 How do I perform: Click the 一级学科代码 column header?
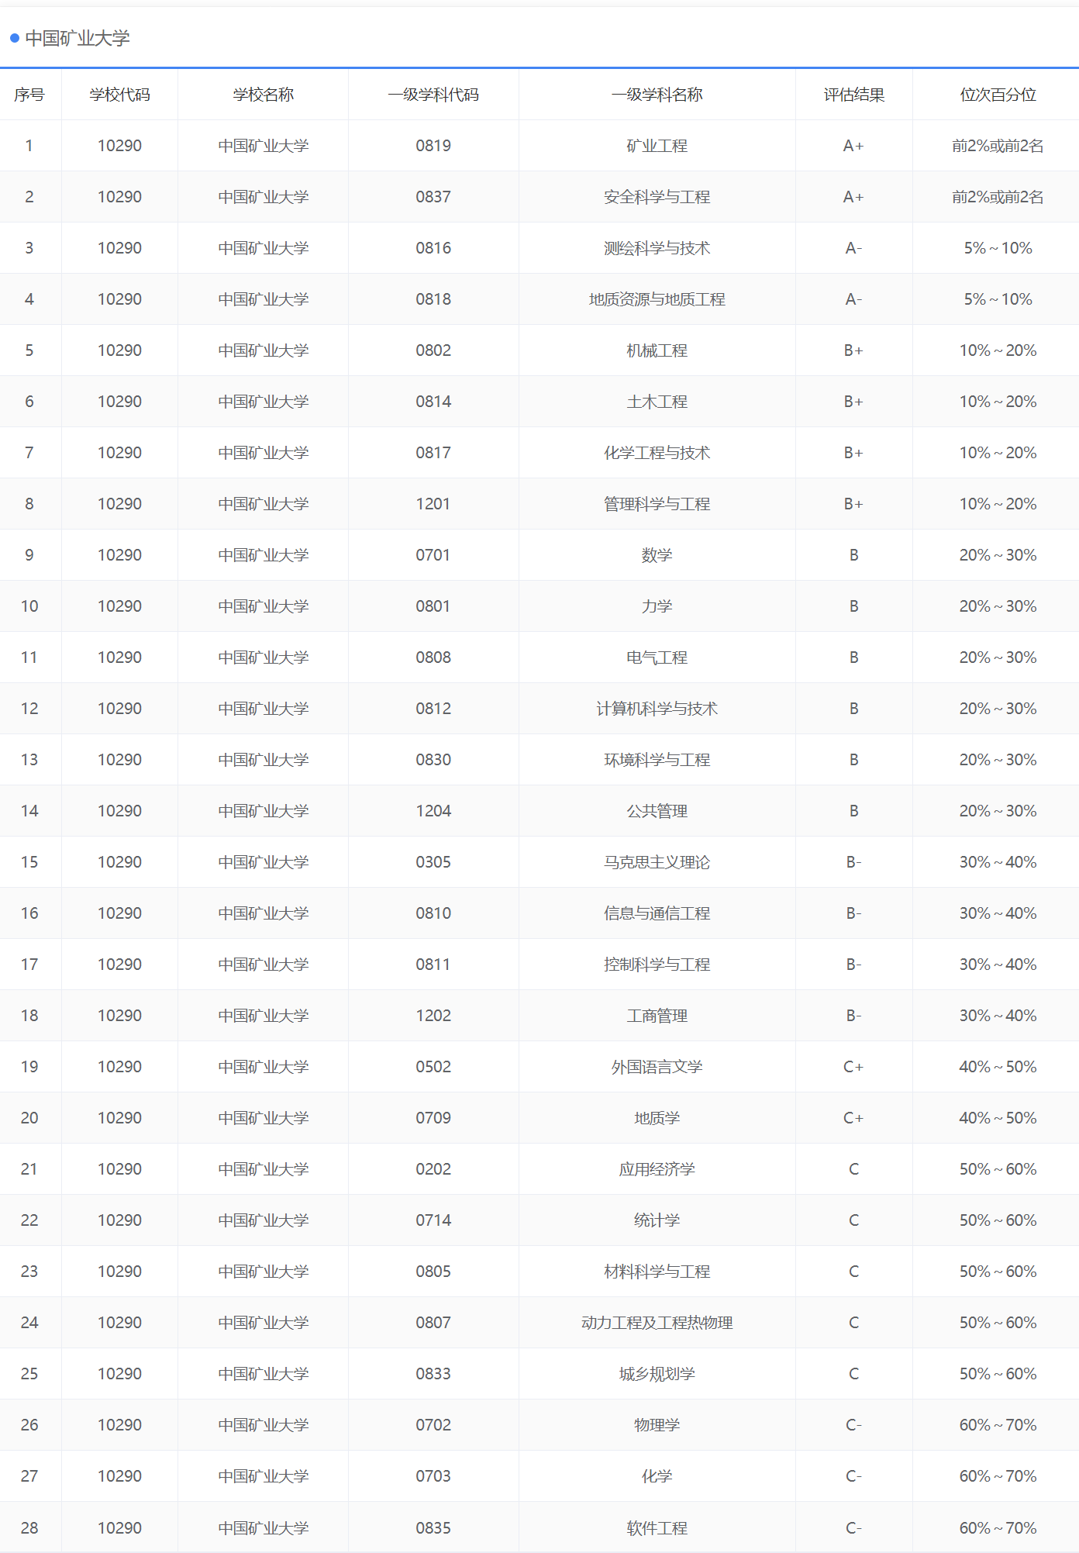click(x=433, y=95)
